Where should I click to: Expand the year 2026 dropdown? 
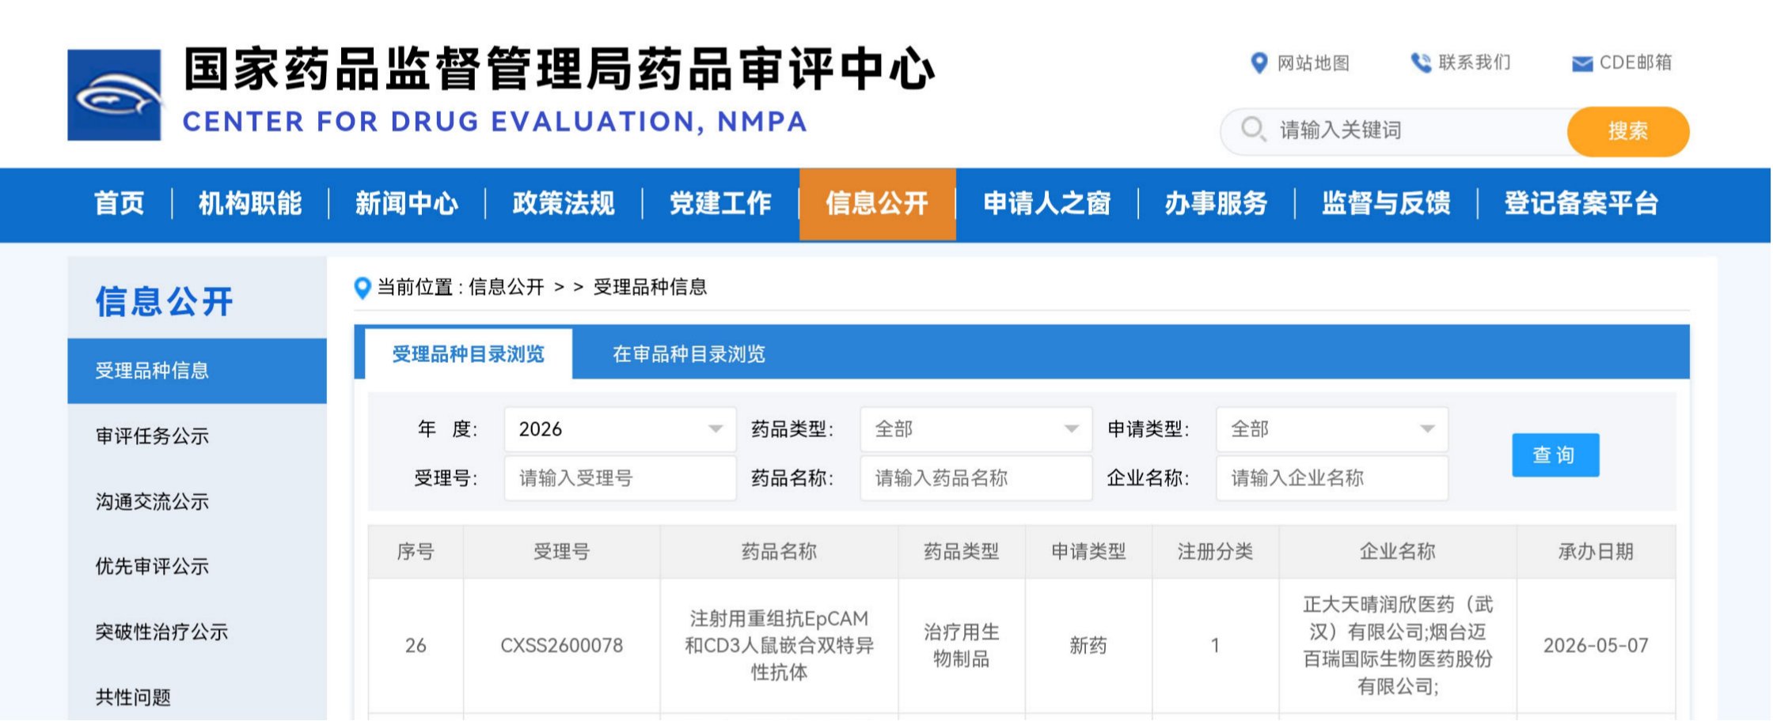click(x=620, y=429)
